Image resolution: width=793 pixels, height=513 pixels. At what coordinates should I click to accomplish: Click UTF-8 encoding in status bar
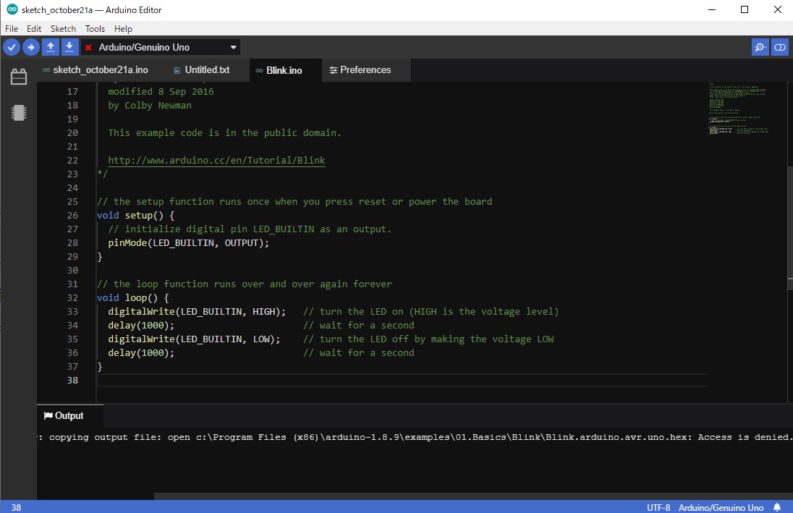[x=658, y=507]
